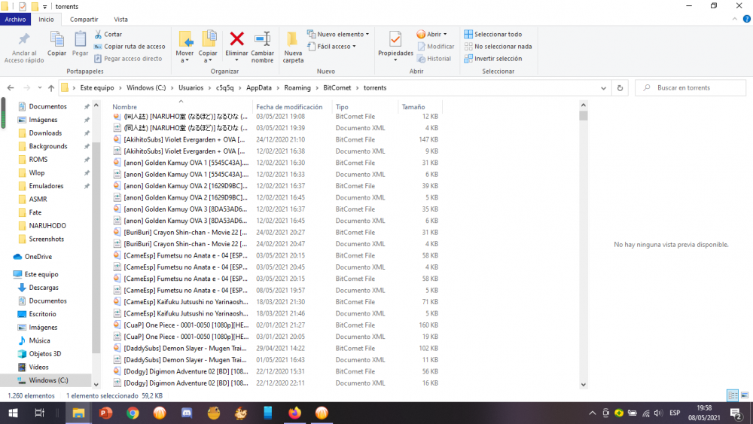Cut selection with Cortar

pyautogui.click(x=108, y=34)
